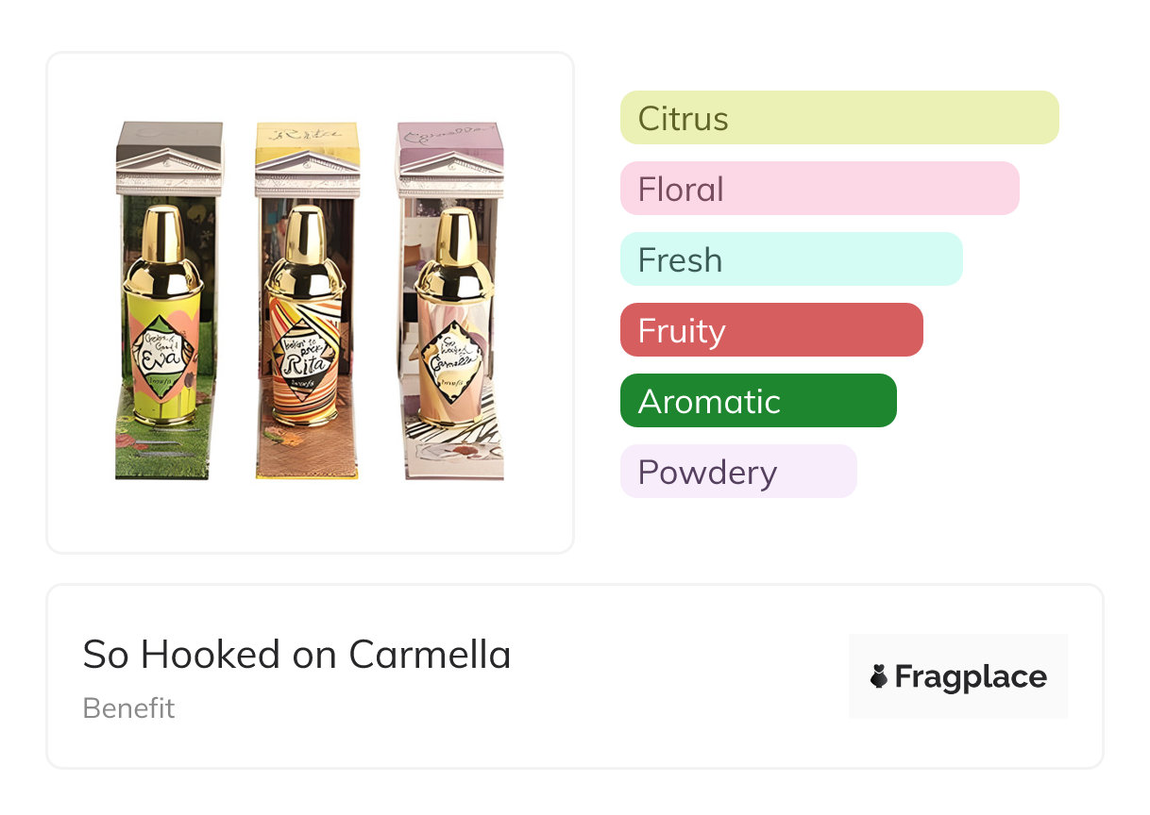This screenshot has width=1150, height=815.
Task: Click the Fragplace perfume bottle logo icon
Action: (x=879, y=676)
